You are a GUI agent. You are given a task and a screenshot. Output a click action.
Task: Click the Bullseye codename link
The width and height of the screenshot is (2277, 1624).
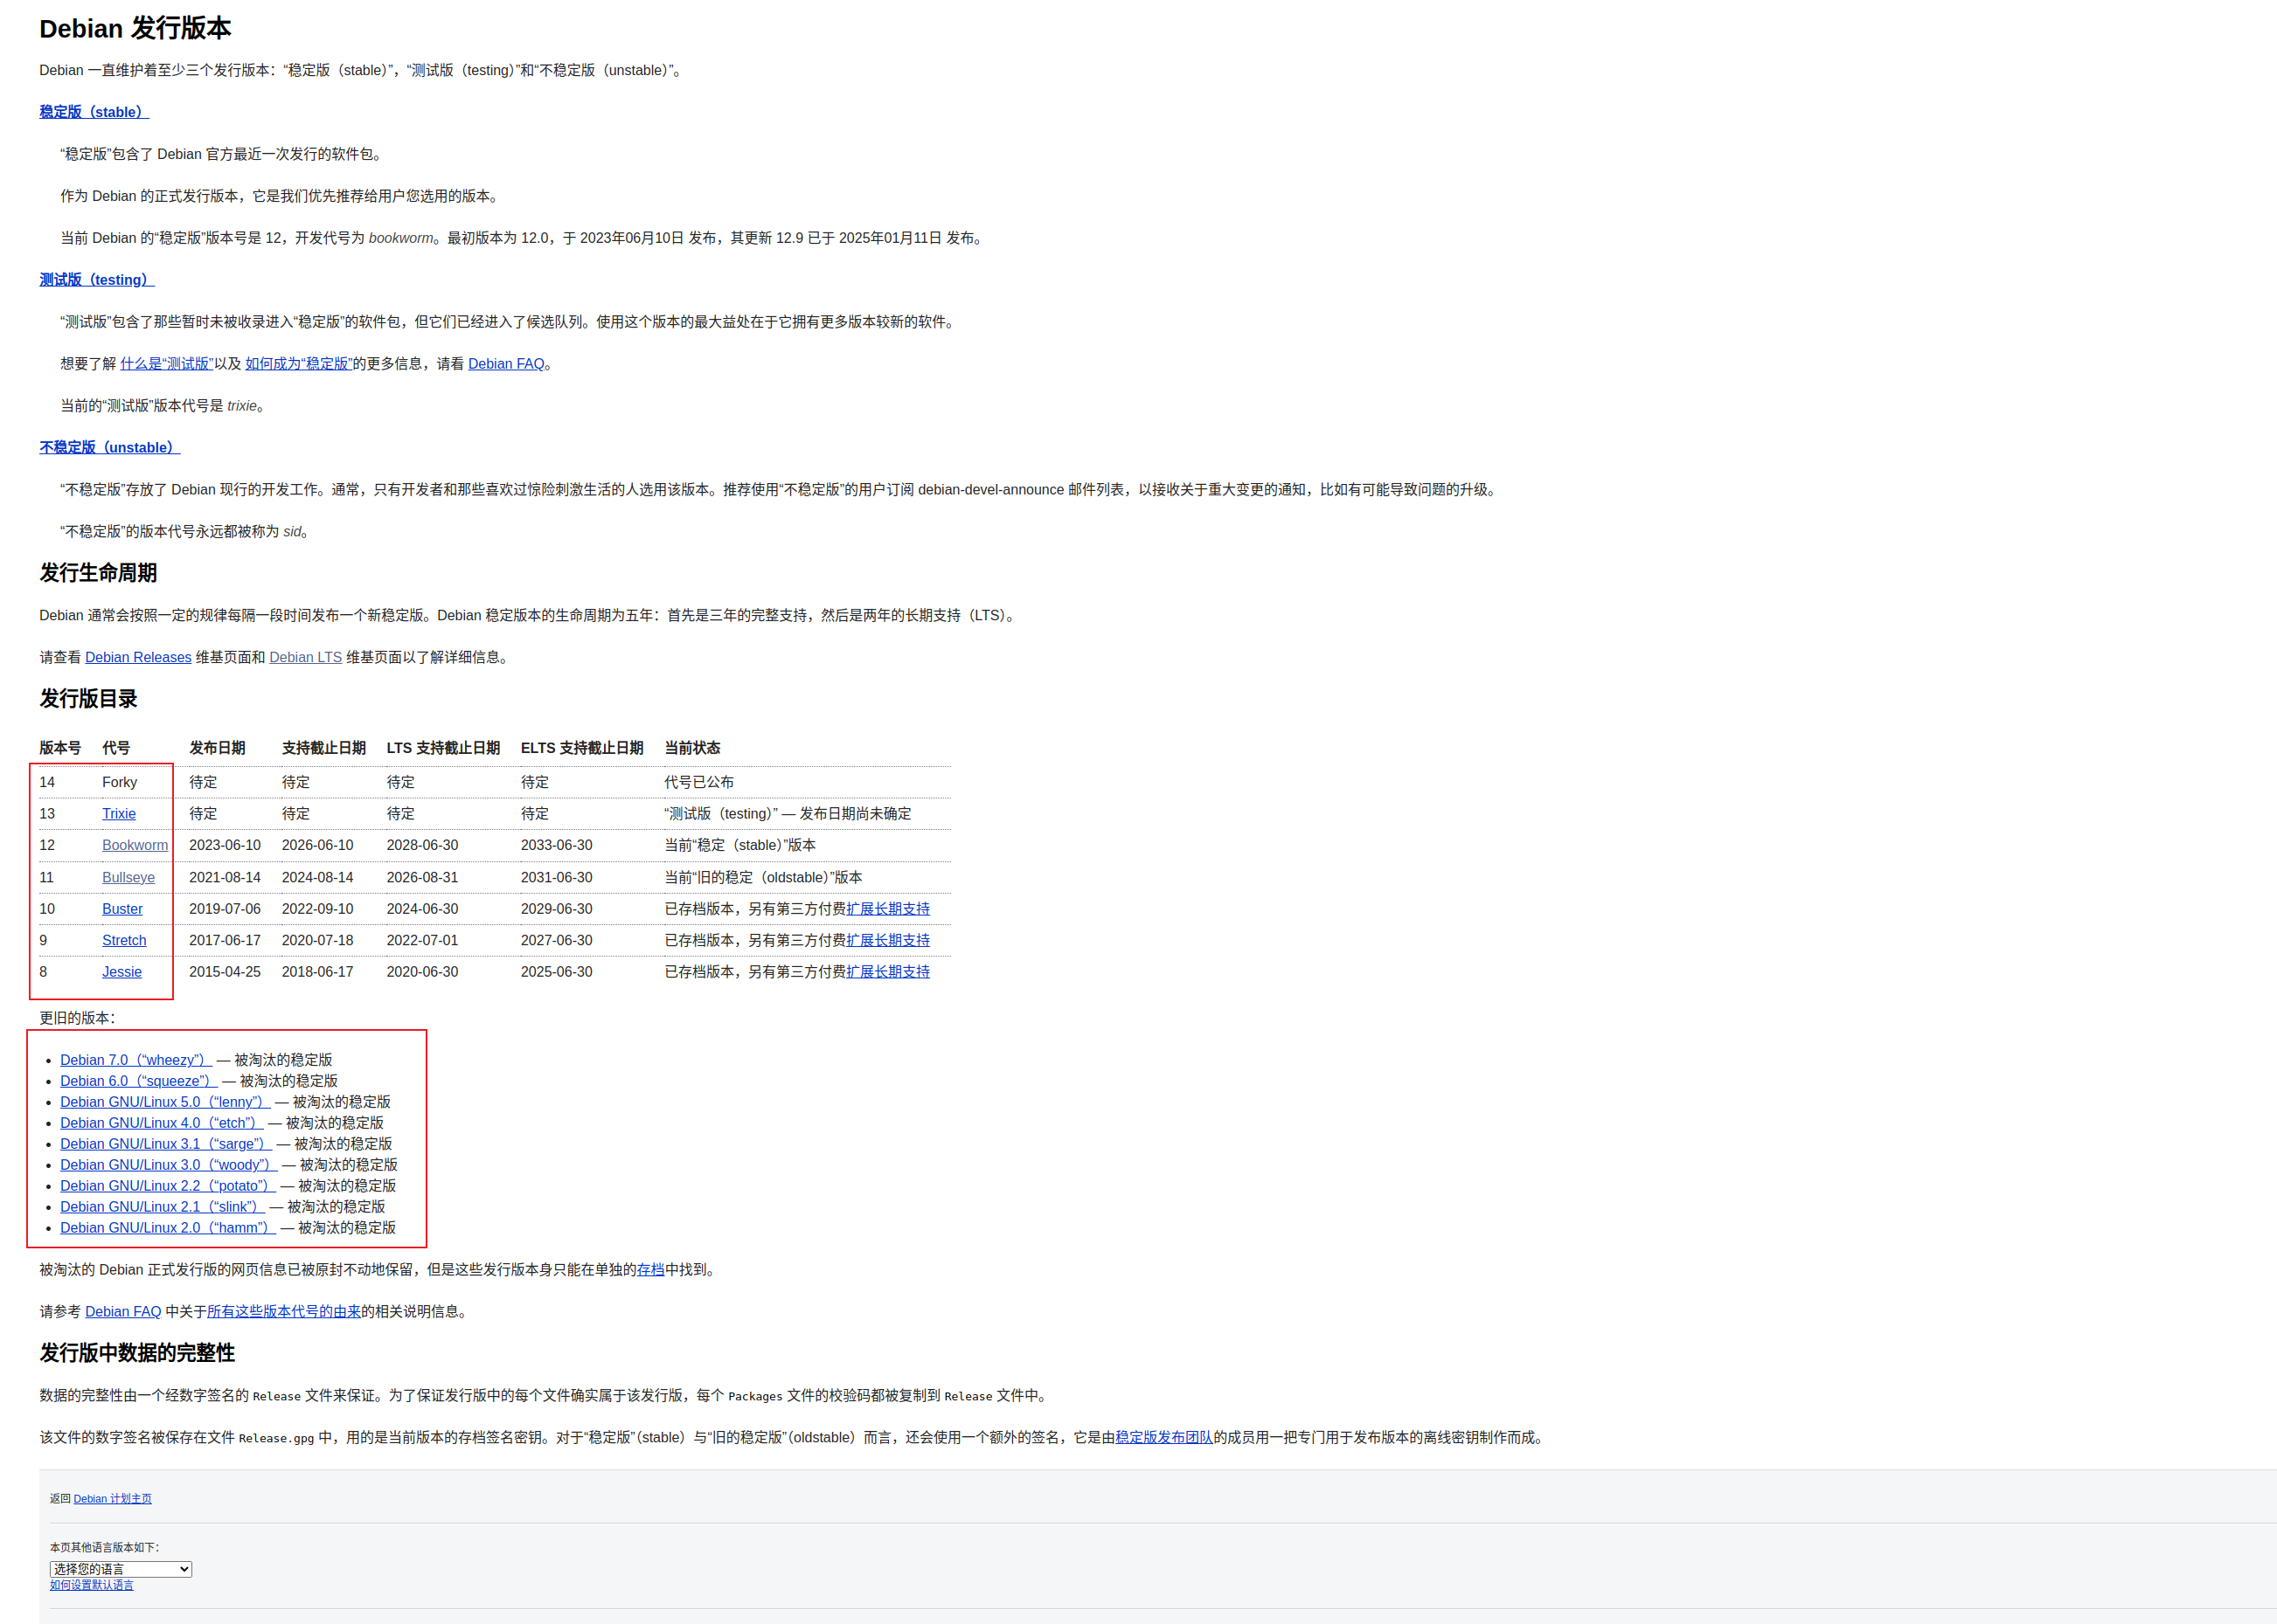128,877
